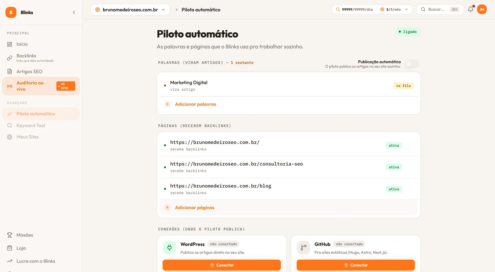
Task: Click the Keyword Tool magnifier icon
Action: [x=10, y=125]
